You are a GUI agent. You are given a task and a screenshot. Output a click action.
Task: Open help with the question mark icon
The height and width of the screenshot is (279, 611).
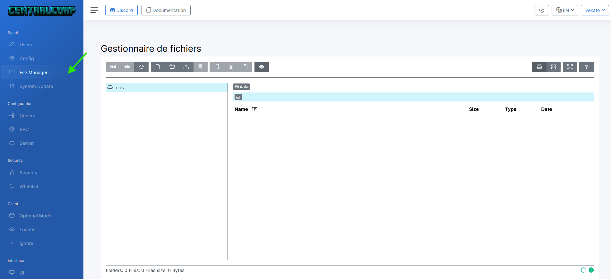[586, 67]
